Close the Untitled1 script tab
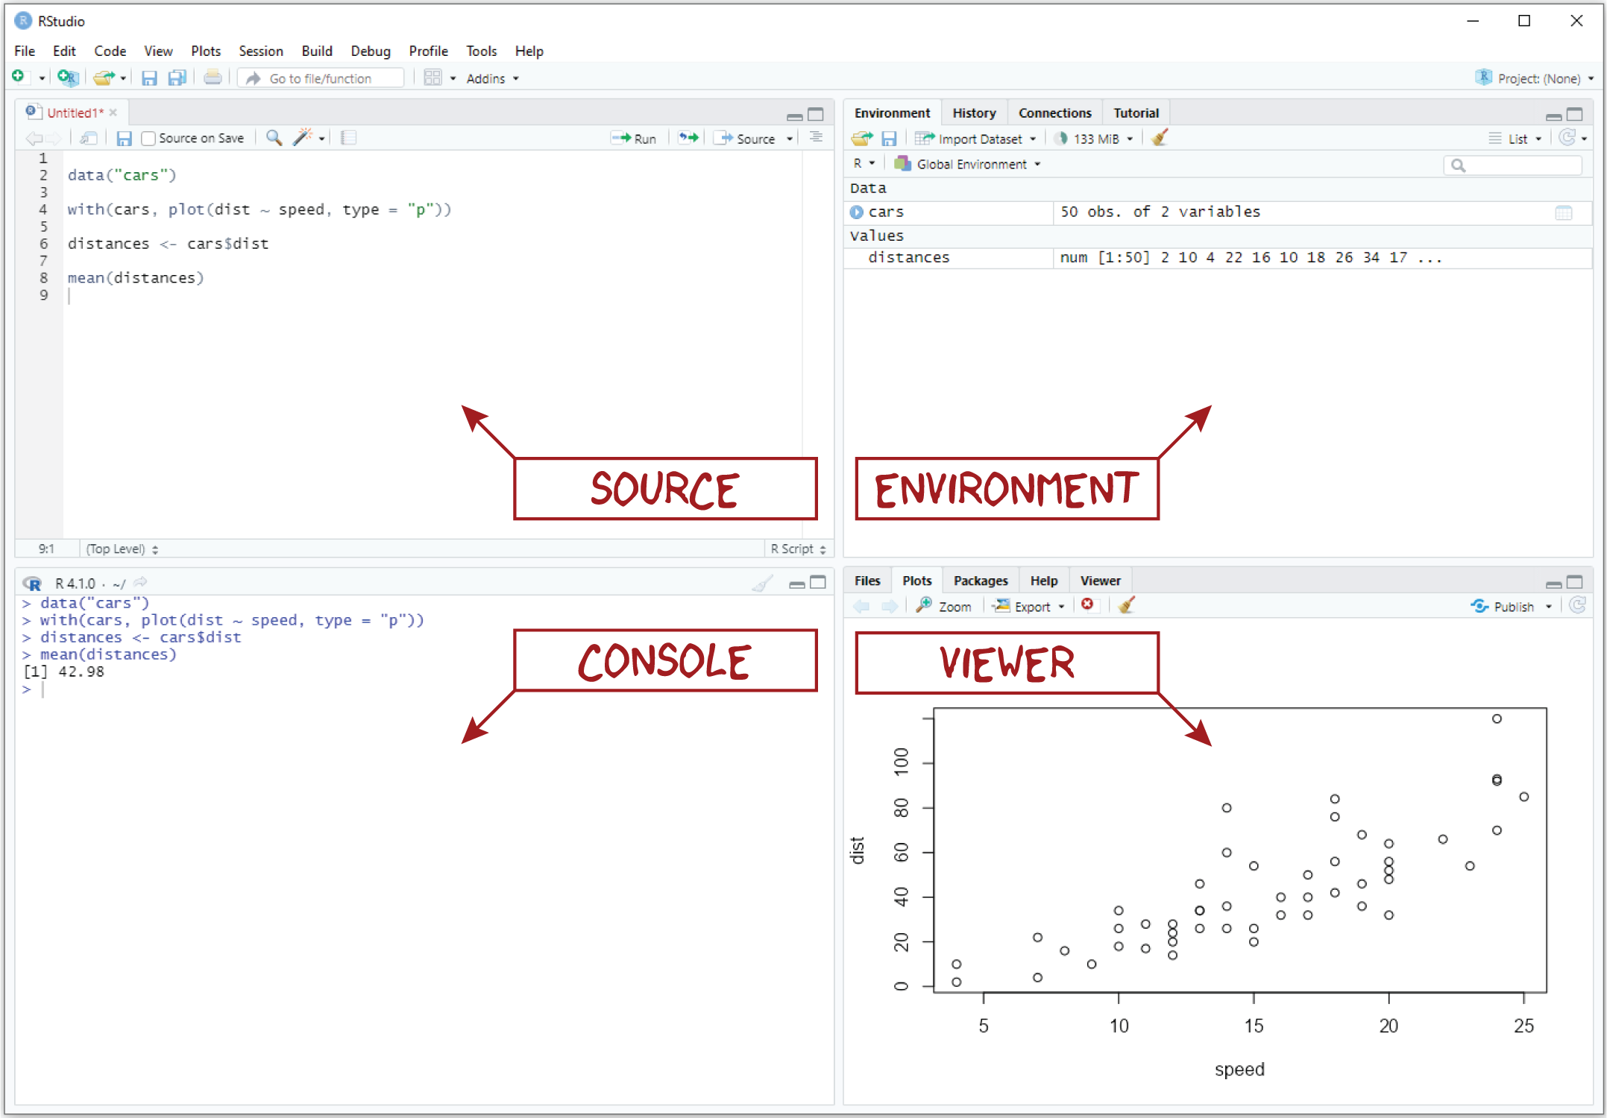This screenshot has height=1118, width=1607. [113, 113]
